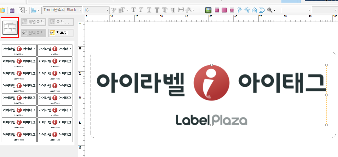Click the top-left selection handle
The width and height of the screenshot is (338, 157).
97,65
